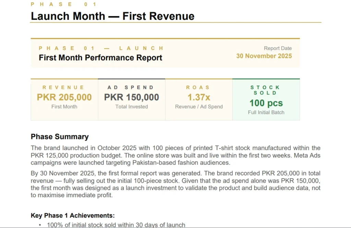
Task: Click the 1.37x ROAS value
Action: point(199,97)
